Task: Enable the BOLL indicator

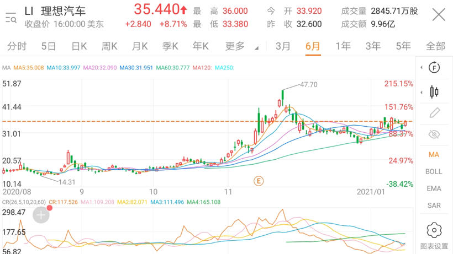Action: (434, 172)
